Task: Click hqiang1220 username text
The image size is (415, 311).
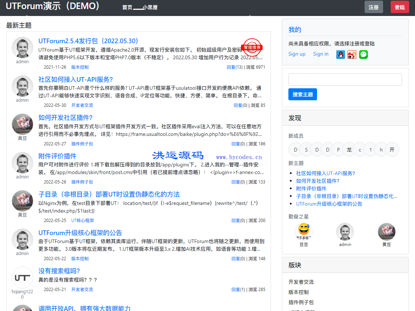Action: click(x=22, y=294)
